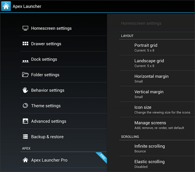Open Homescreen settings in left menu
195x172 pixels.
pyautogui.click(x=63, y=28)
